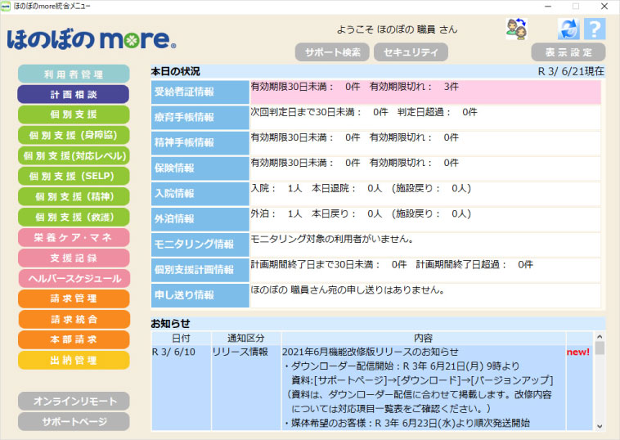Click the ほのぼのmore app icon in title bar
The height and width of the screenshot is (440, 620).
7,6
